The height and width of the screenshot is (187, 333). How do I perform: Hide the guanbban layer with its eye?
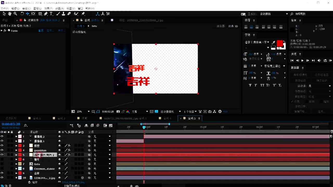[x=2, y=150]
